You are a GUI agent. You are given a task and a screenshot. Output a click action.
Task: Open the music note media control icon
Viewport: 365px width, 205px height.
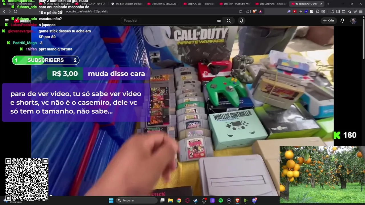(332, 11)
